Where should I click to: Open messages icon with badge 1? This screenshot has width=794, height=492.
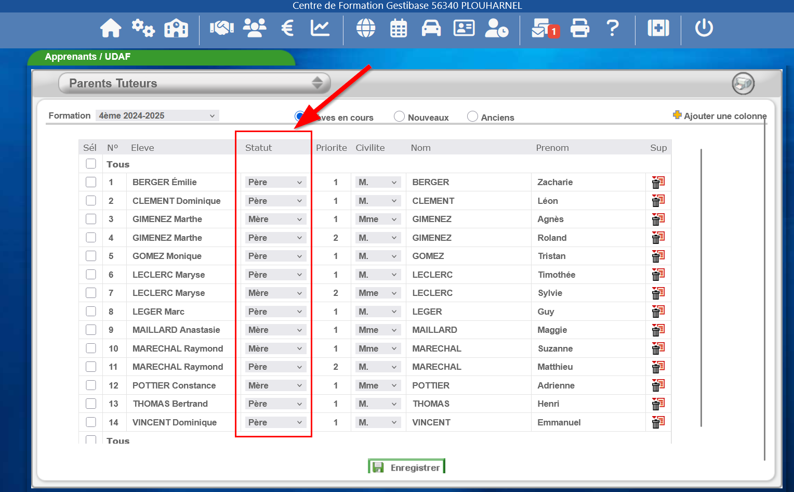pos(546,28)
